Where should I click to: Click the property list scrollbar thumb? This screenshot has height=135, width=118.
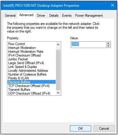click(58, 70)
